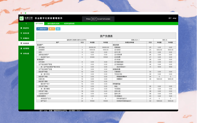Select the 固定资产合计 row label
This screenshot has width=197, height=123.
tap(45, 84)
